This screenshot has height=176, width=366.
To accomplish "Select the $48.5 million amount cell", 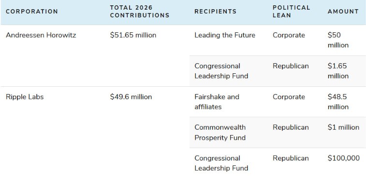I will tap(338, 102).
